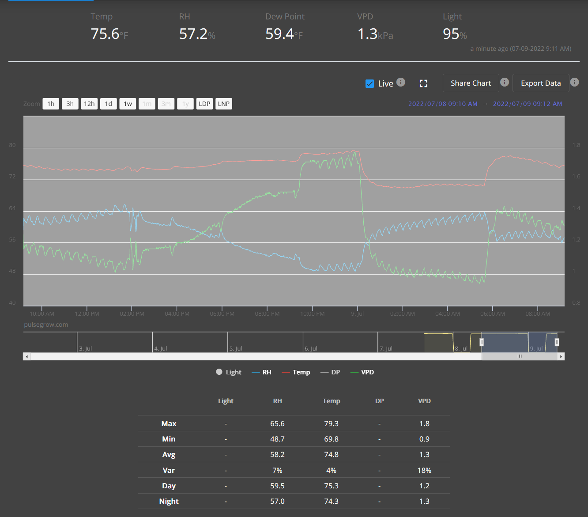Click the Export Data button
The height and width of the screenshot is (517, 588).
[541, 83]
